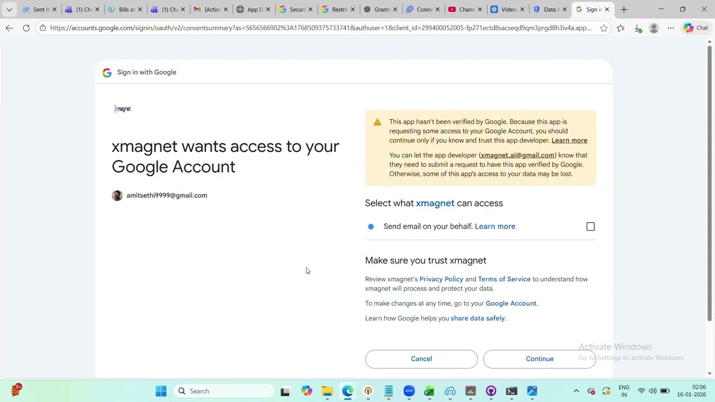The width and height of the screenshot is (715, 402).
Task: Open the Terminal from the taskbar
Action: coord(512,391)
